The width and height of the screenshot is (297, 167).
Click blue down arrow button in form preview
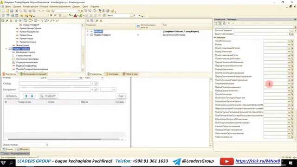click(32, 96)
